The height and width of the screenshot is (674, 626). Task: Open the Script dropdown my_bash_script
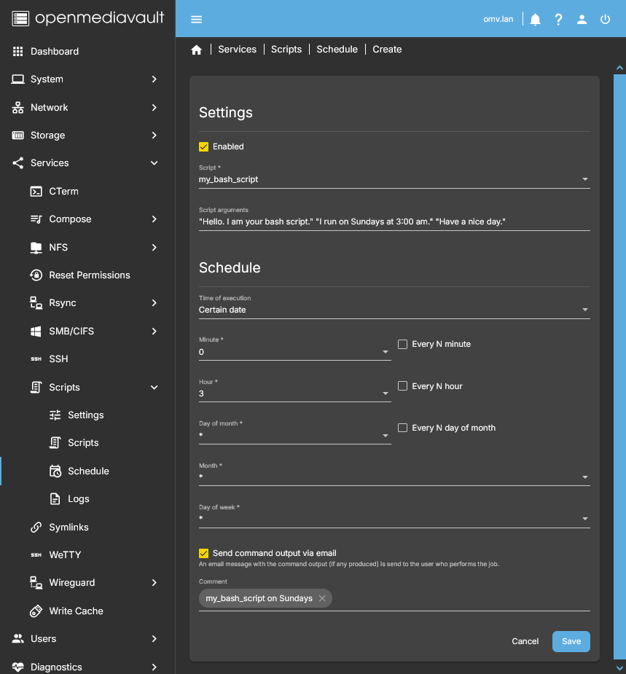click(x=394, y=179)
